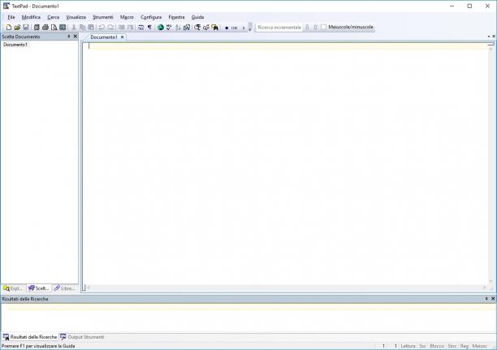Open the Cerca menu
497x350 pixels.
coord(54,17)
